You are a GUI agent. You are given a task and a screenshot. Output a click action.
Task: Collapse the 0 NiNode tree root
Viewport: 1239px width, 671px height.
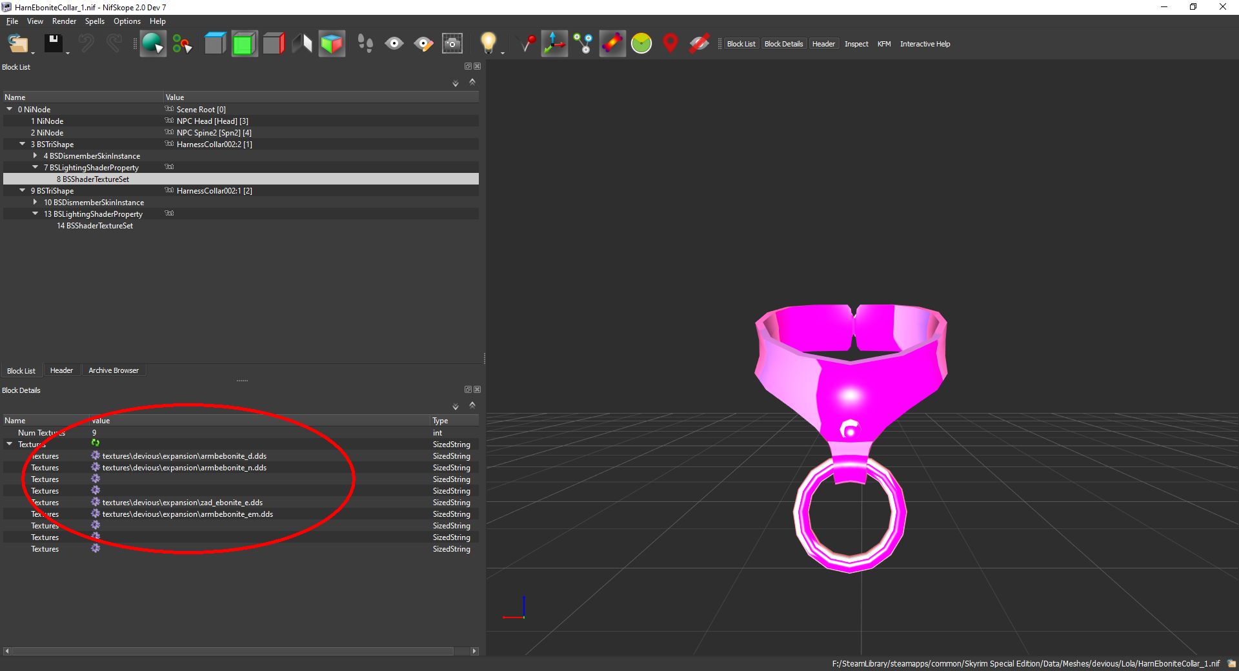(10, 109)
